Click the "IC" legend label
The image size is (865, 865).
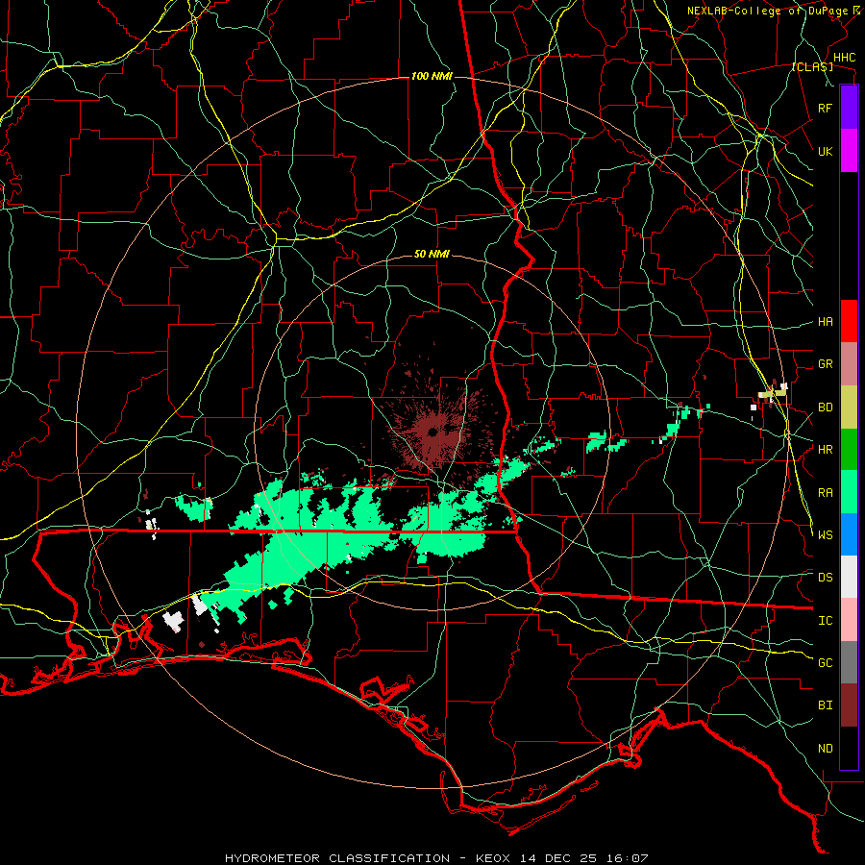(x=825, y=620)
